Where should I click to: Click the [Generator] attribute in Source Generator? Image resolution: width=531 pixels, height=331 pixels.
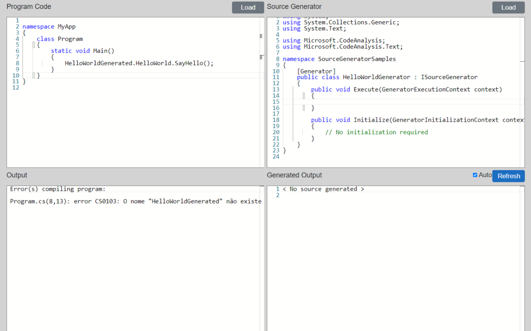pyautogui.click(x=316, y=71)
